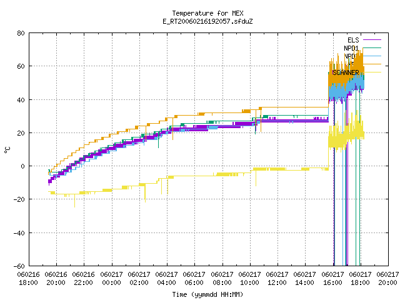Click the x-axis tick 060217 18:00

(360, 278)
